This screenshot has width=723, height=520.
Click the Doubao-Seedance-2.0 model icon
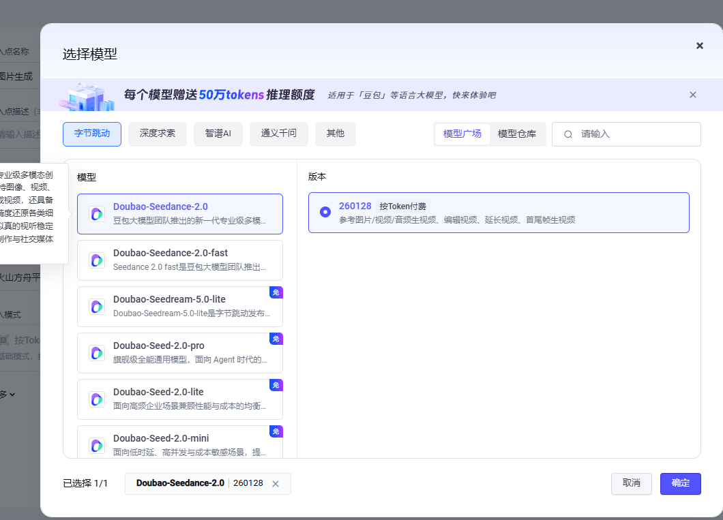point(97,214)
